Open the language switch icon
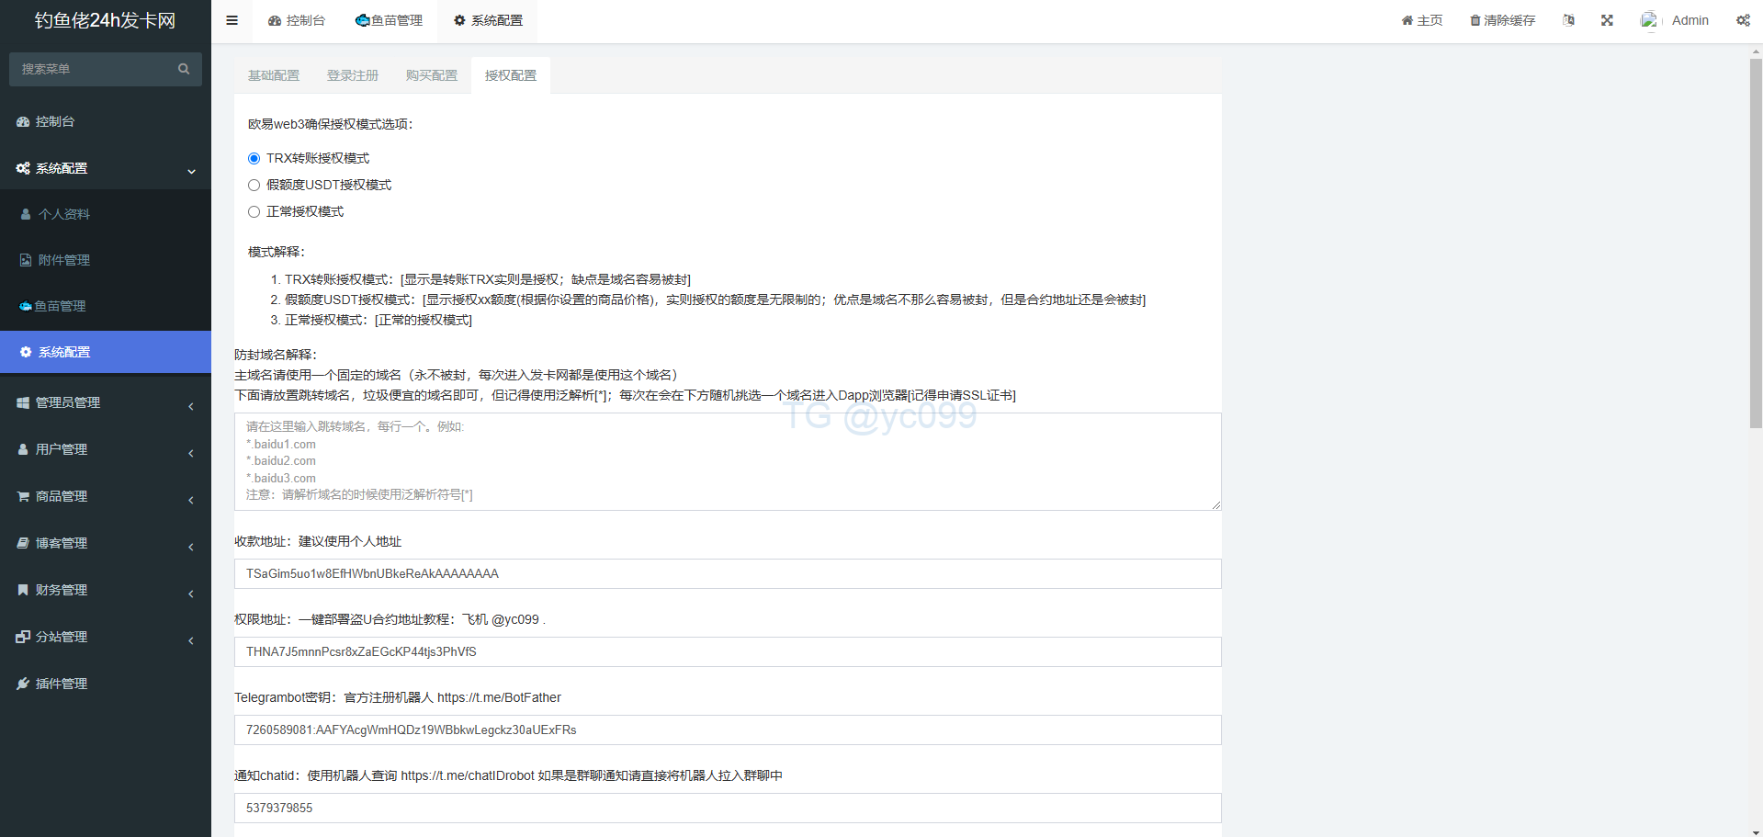The image size is (1763, 837). [1568, 20]
